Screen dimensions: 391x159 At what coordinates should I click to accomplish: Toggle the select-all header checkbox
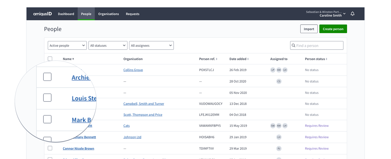pos(50,59)
